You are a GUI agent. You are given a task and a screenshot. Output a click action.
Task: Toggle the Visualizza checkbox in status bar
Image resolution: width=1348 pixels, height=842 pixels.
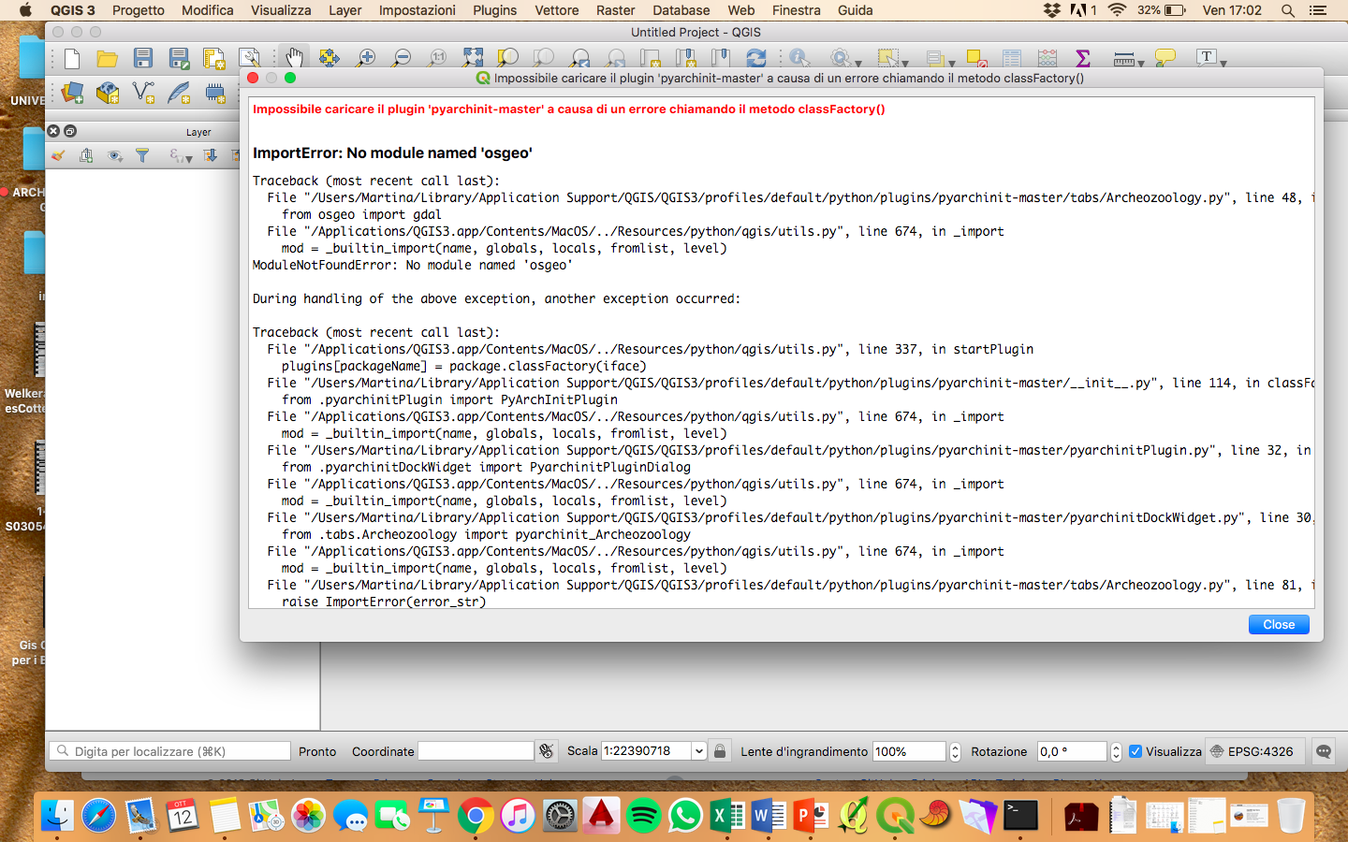[x=1136, y=751]
